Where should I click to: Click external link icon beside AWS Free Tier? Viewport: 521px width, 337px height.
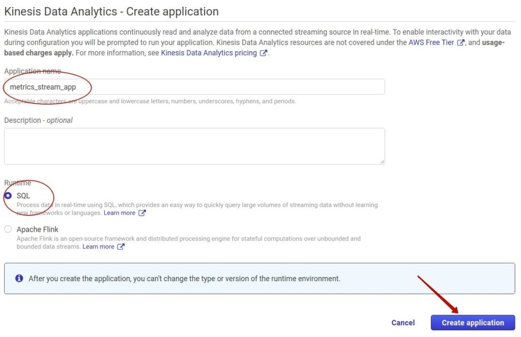[x=460, y=43]
